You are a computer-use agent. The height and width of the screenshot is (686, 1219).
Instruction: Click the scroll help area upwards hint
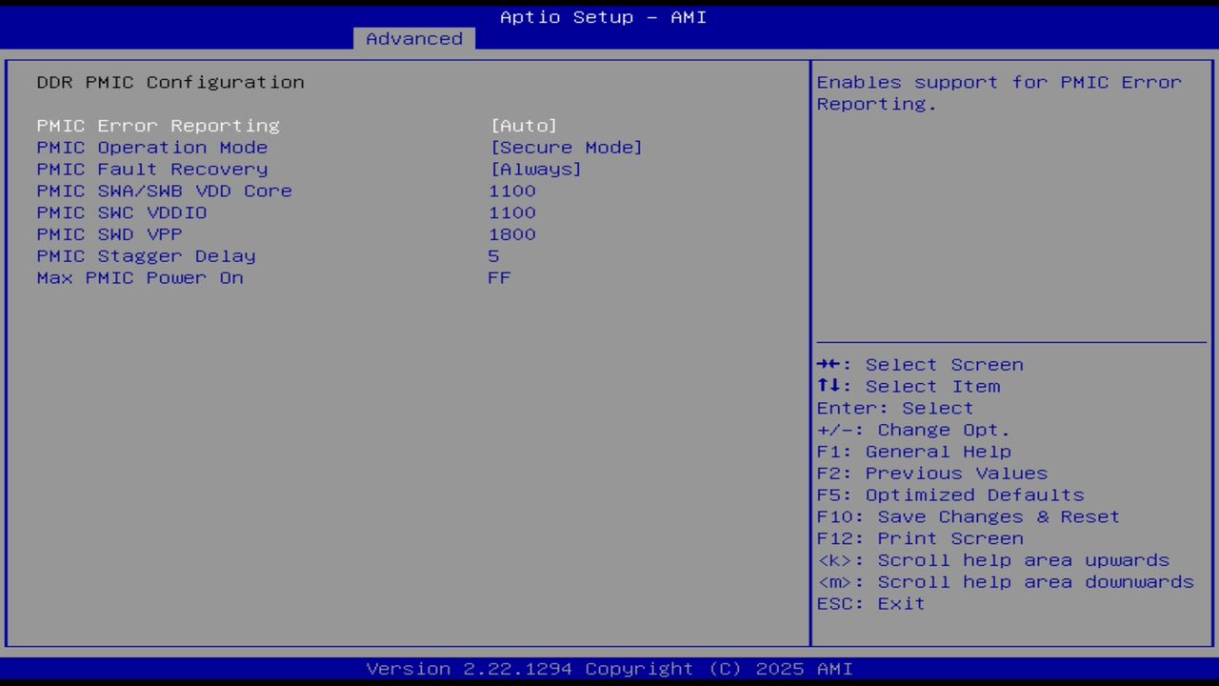(x=993, y=559)
